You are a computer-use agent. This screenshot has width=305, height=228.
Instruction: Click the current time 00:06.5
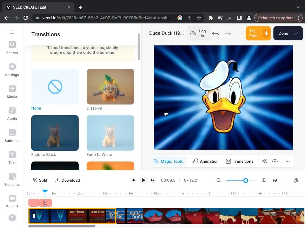168,180
